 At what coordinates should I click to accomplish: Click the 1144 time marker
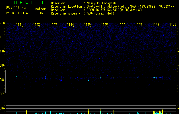71,25
